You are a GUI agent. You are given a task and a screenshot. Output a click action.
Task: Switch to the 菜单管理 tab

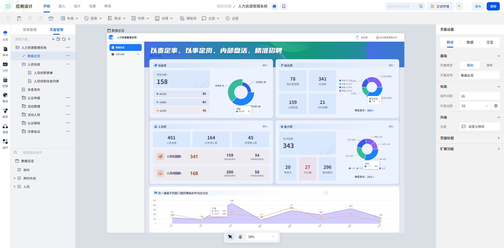click(30, 30)
